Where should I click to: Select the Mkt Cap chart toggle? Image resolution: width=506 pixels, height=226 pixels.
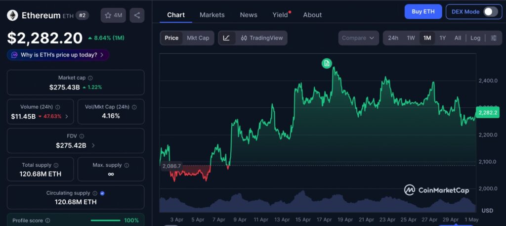click(x=198, y=38)
